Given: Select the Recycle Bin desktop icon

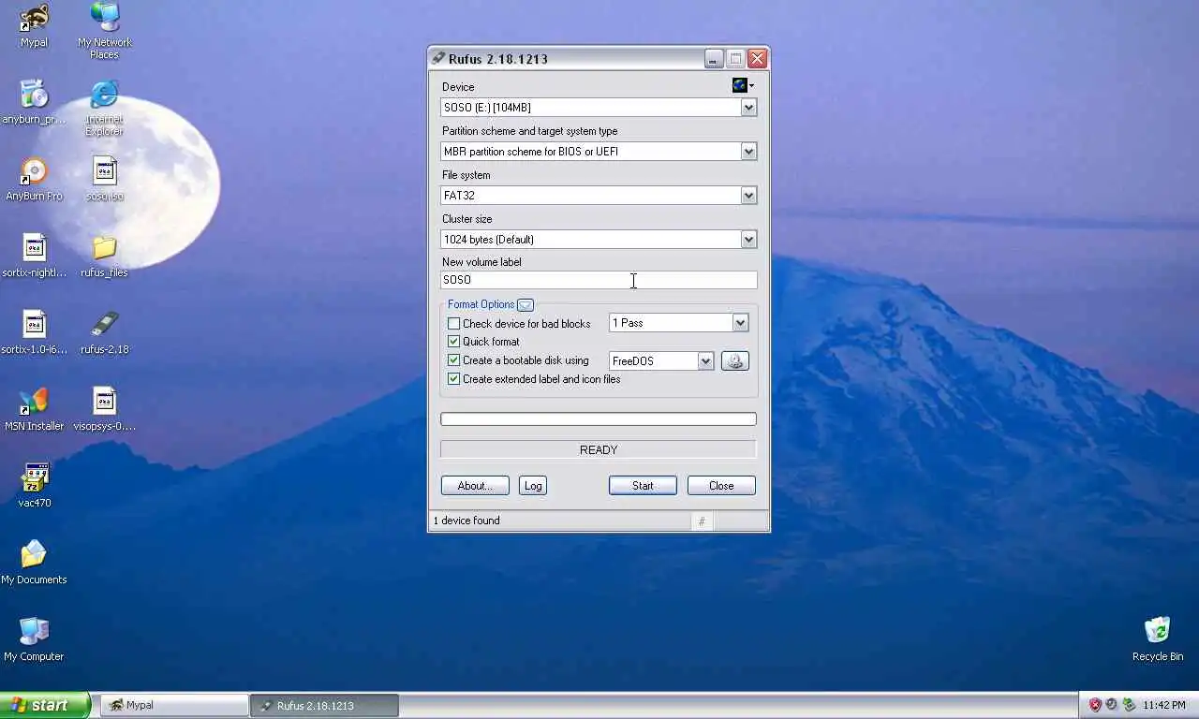Looking at the screenshot, I should [1157, 639].
